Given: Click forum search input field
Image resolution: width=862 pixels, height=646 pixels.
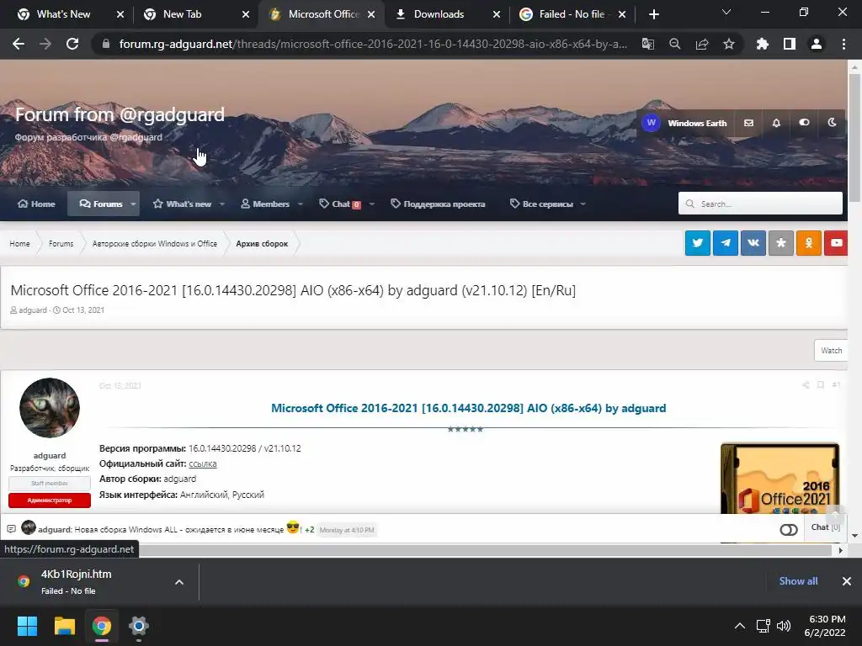Looking at the screenshot, I should coord(760,204).
